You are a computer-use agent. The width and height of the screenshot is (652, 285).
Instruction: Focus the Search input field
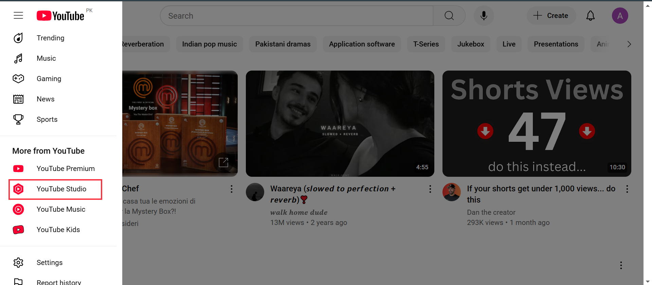tap(296, 16)
